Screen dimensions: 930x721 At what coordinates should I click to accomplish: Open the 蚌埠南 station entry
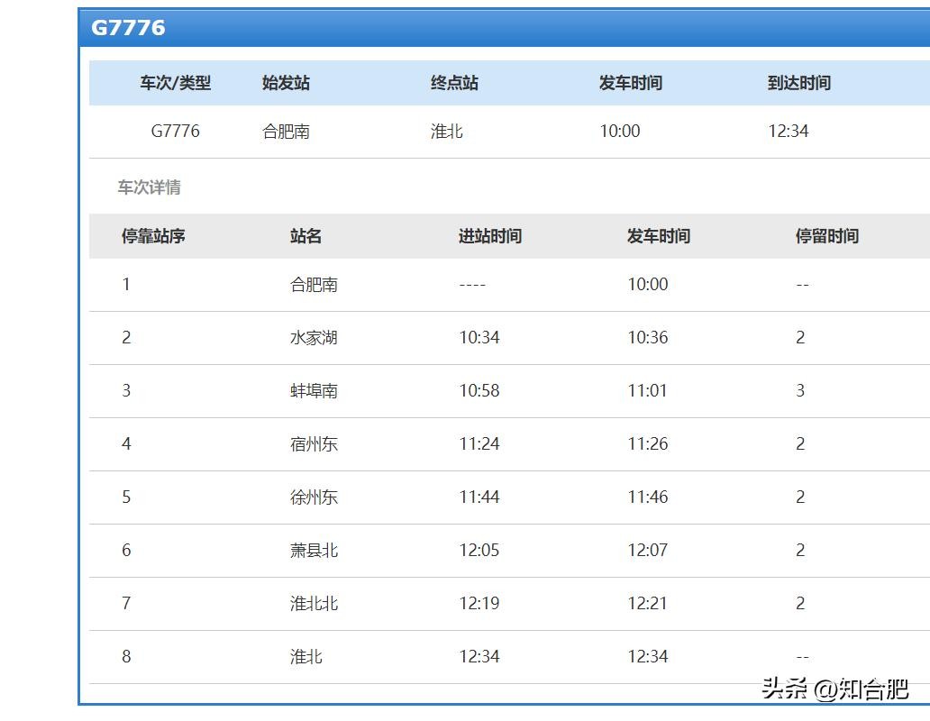314,391
